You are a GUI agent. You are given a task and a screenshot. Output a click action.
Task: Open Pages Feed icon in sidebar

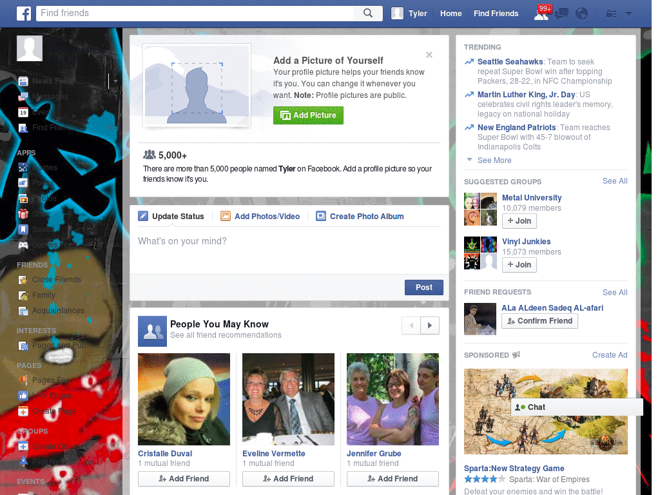[x=23, y=380]
